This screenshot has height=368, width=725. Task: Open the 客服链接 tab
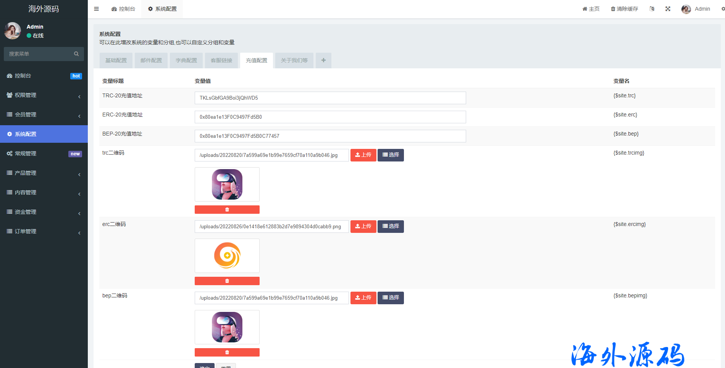coord(221,60)
